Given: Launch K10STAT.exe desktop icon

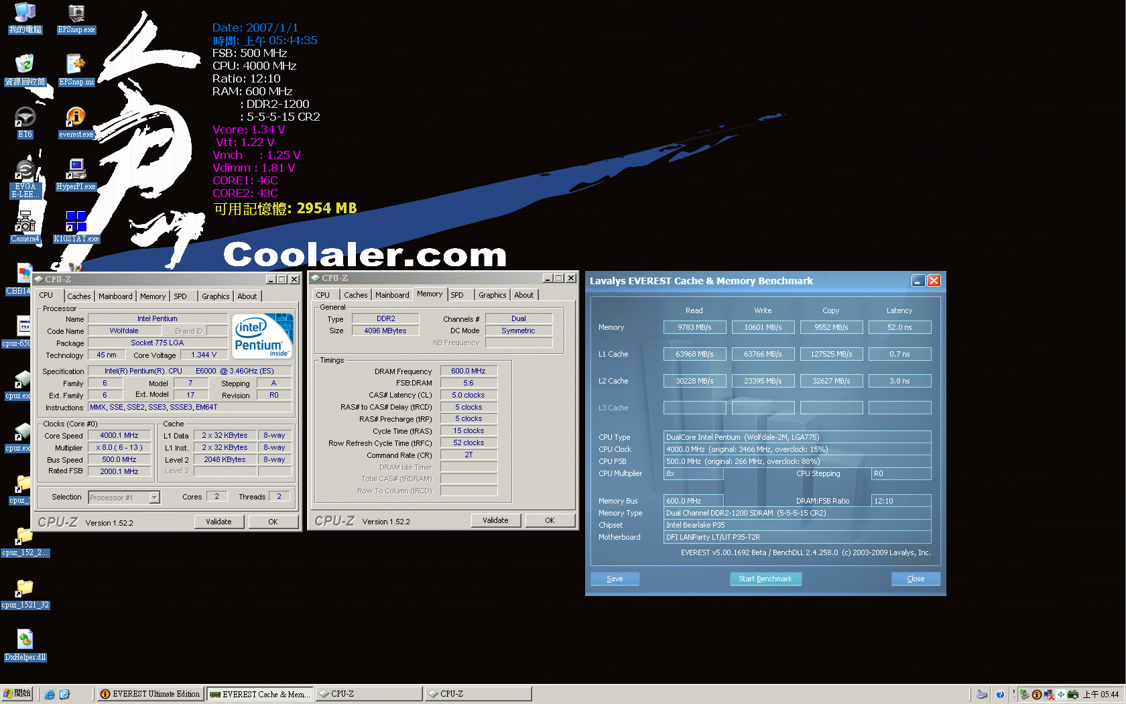Looking at the screenshot, I should pyautogui.click(x=76, y=227).
